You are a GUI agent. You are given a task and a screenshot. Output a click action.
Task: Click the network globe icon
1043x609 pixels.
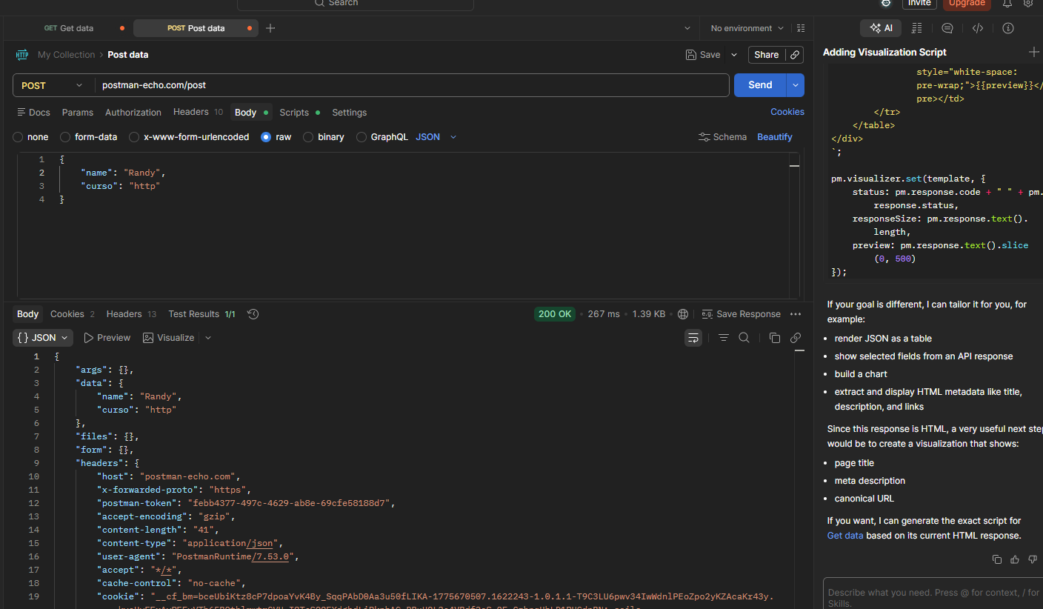pyautogui.click(x=683, y=314)
